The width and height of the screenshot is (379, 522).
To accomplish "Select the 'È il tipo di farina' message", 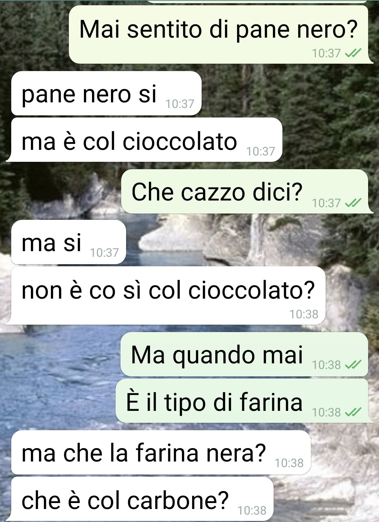I will click(x=242, y=401).
